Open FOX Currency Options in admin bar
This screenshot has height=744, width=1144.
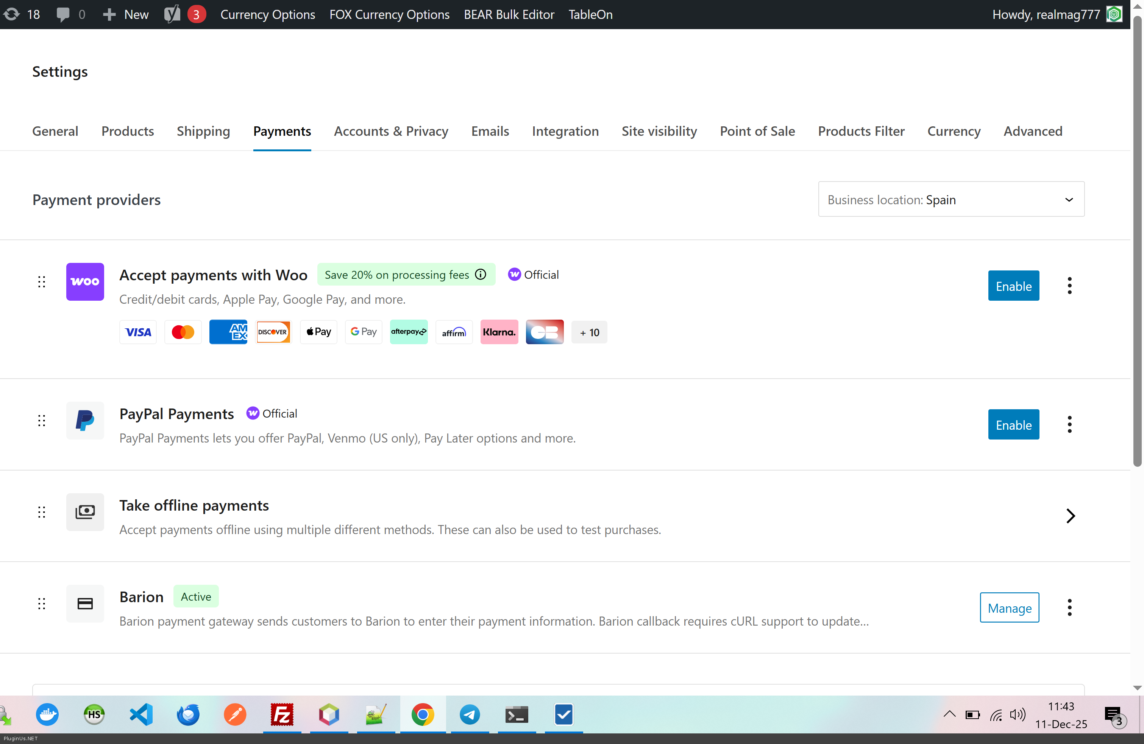click(x=389, y=14)
